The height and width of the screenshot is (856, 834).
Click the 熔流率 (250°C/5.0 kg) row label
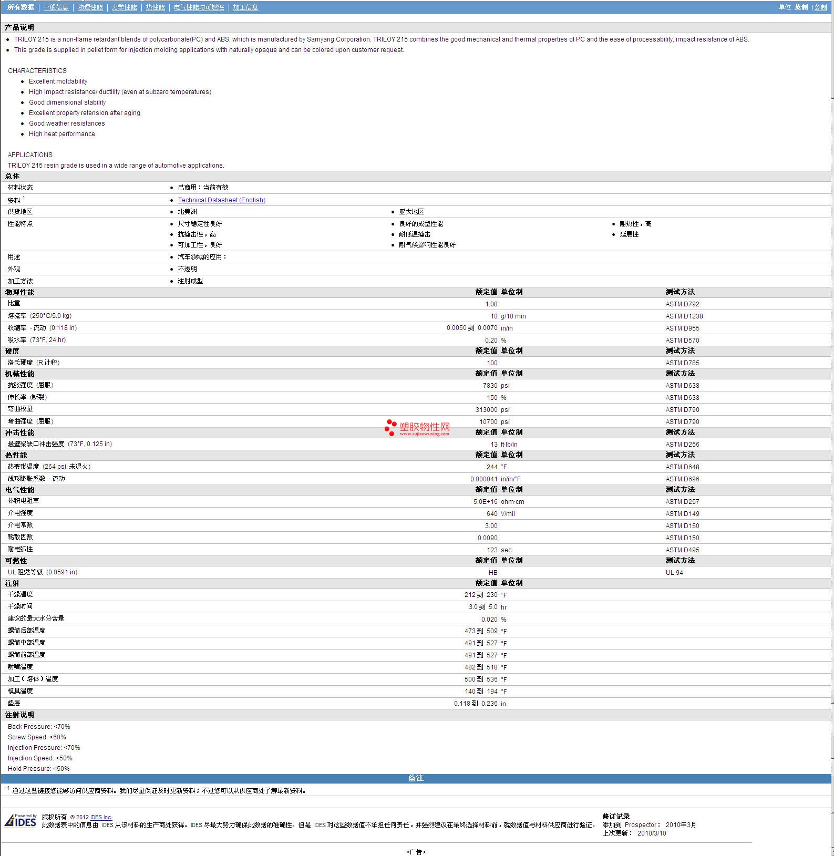[39, 316]
